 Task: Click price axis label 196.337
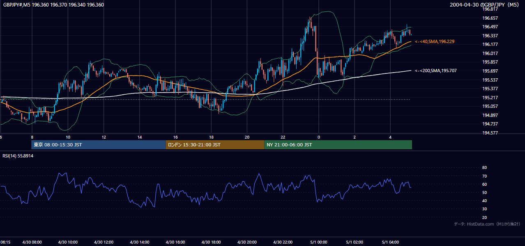point(490,36)
